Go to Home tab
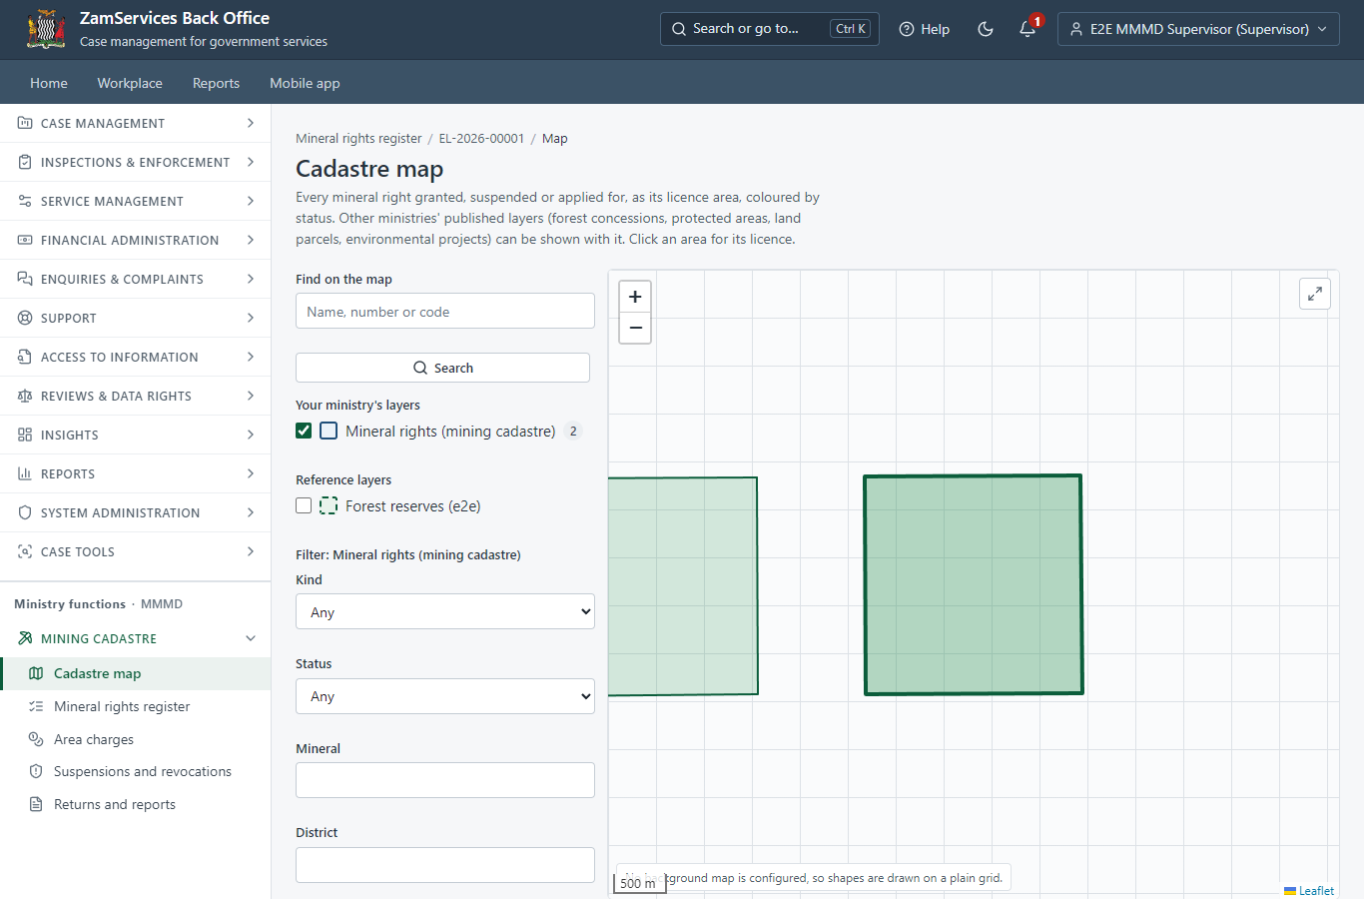The width and height of the screenshot is (1364, 899). [49, 83]
